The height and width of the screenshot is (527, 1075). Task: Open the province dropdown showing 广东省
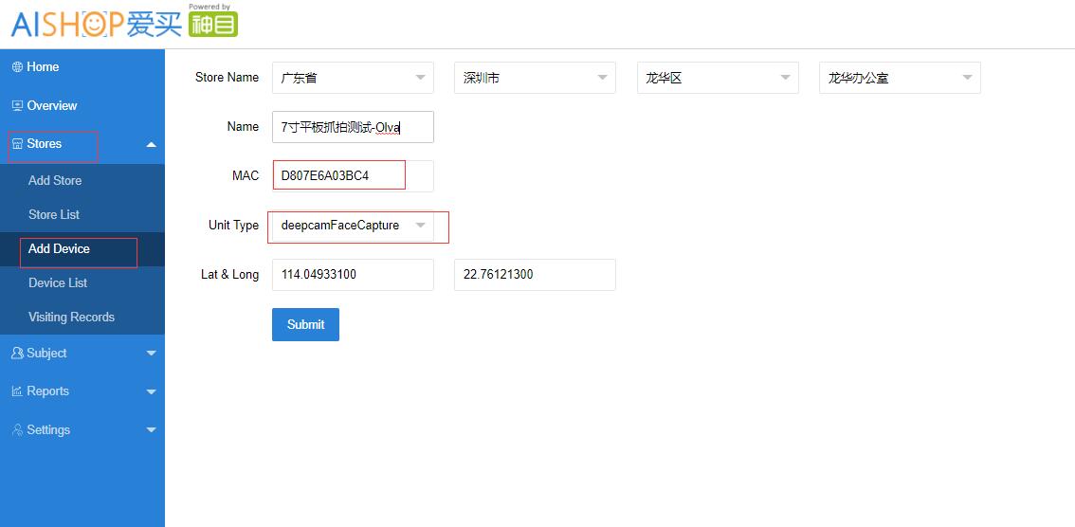353,78
